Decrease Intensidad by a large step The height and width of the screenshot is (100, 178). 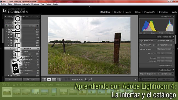click(159, 61)
